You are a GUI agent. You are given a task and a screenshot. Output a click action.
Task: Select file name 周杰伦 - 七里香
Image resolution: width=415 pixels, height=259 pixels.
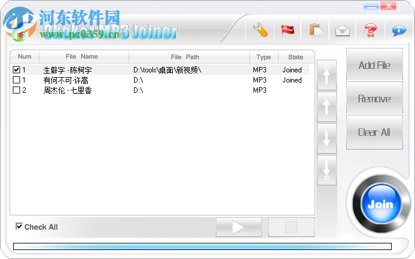[x=68, y=90]
